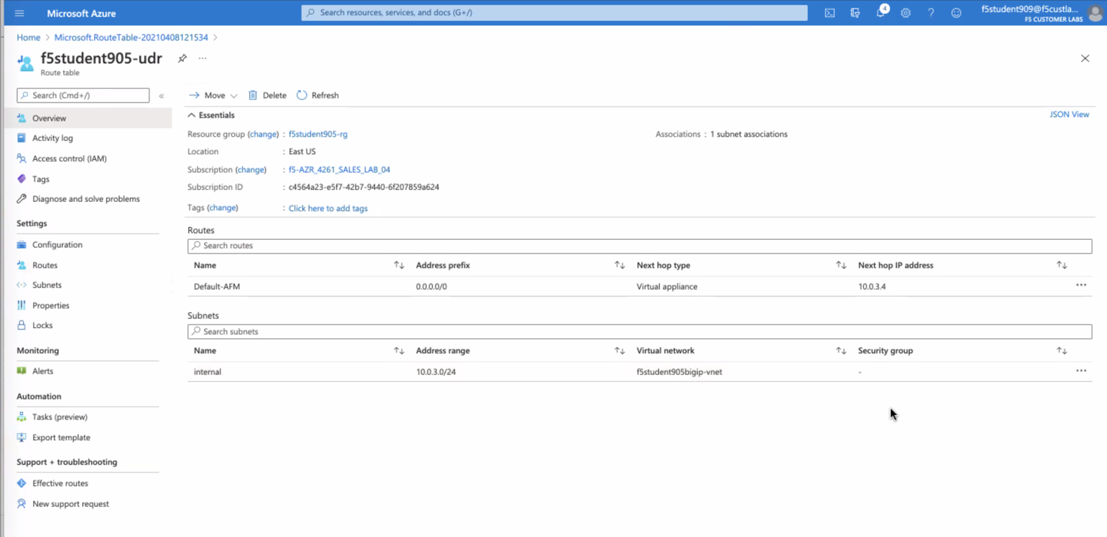Click here to add tags link
The height and width of the screenshot is (537, 1107).
(x=328, y=208)
